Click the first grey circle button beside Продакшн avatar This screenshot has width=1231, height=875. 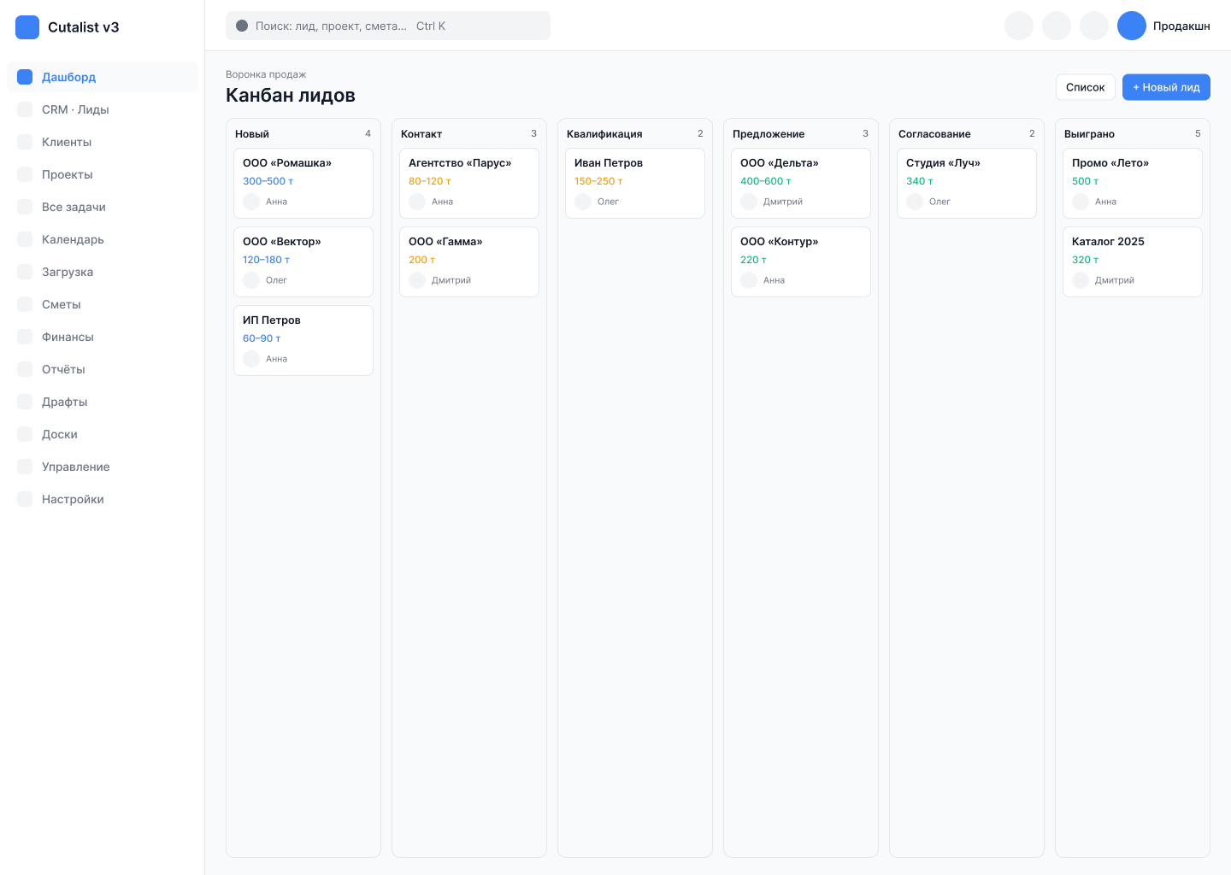tap(1019, 26)
